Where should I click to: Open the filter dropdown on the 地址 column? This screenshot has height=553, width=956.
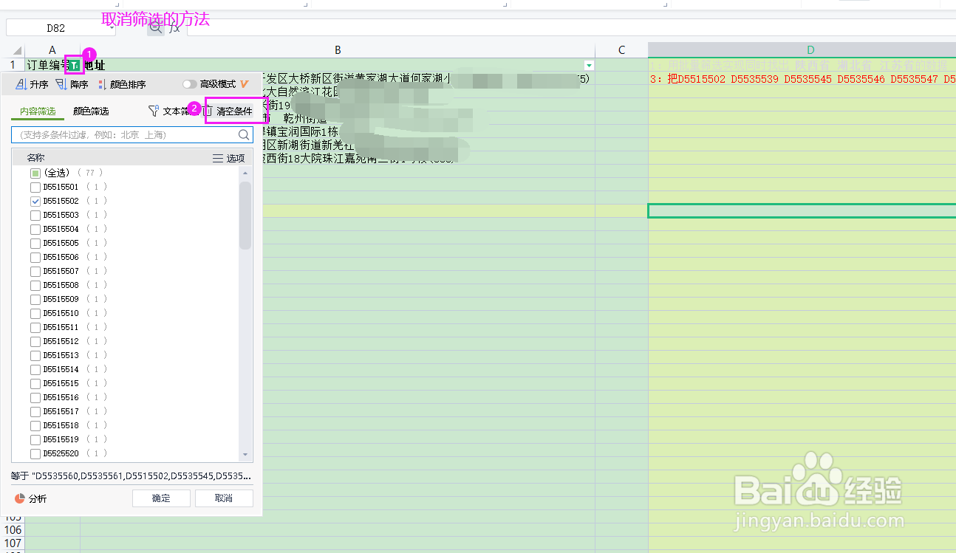click(589, 65)
